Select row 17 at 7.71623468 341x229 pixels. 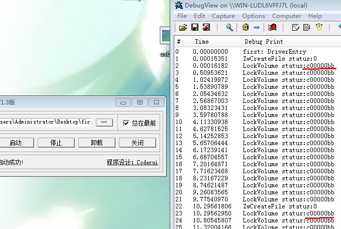coord(258,171)
